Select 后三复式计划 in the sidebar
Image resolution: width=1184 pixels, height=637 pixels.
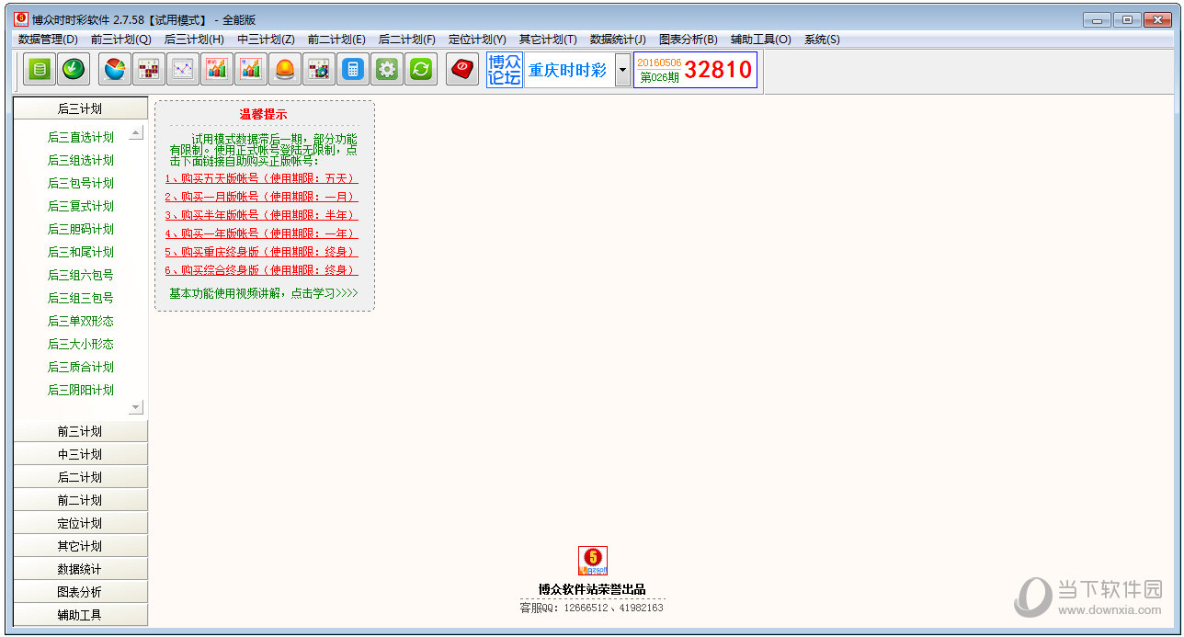tap(81, 206)
